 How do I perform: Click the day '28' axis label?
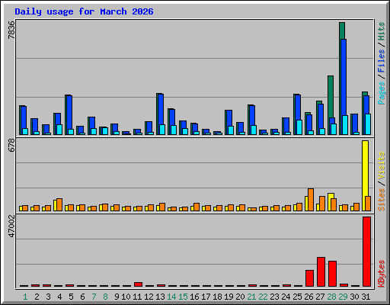tap(331, 297)
